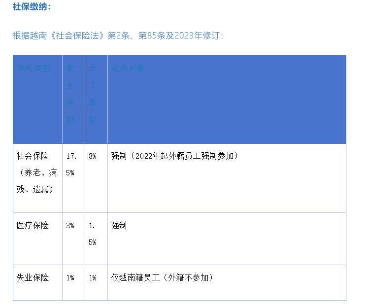This screenshot has height=306, width=368.
Task: Select the 适用对象 column header
Action: (128, 68)
